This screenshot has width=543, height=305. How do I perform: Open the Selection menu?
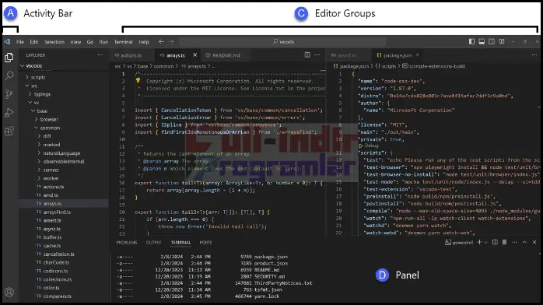point(54,42)
